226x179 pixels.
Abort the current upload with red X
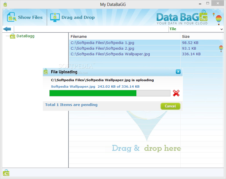(x=176, y=93)
